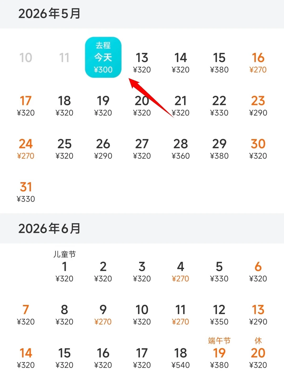
Task: Pick May 31 priced ¥330
Action: pos(26,192)
